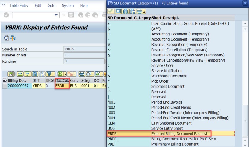249x147 pixels.
Task: Click the Views icon in grid toolbar
Action: click(89, 74)
